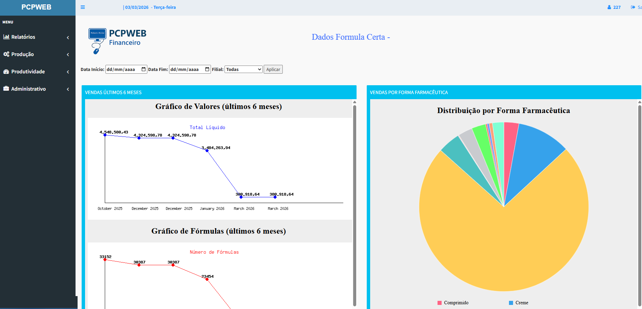Click the briefcase icon next to Administrativo
This screenshot has width=642, height=309.
[6, 89]
